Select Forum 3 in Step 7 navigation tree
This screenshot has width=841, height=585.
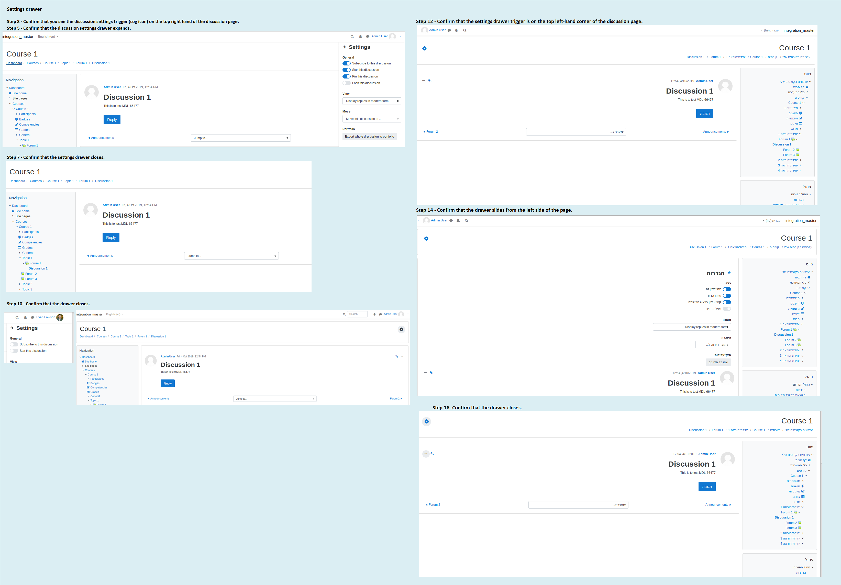point(31,279)
